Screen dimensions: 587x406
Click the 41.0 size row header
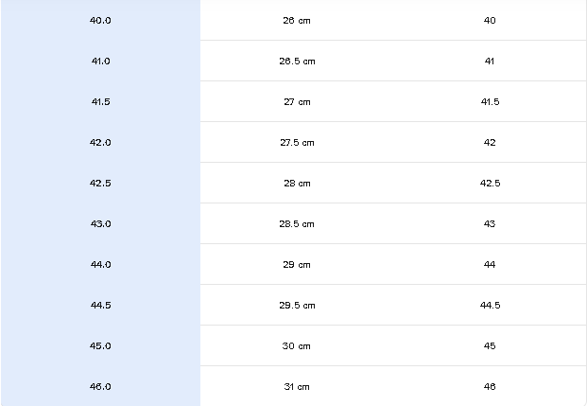[100, 61]
